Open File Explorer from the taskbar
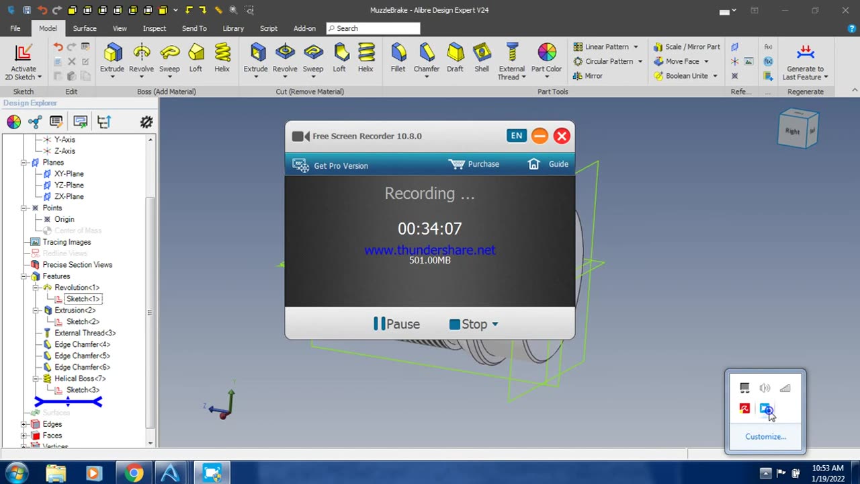 point(56,474)
